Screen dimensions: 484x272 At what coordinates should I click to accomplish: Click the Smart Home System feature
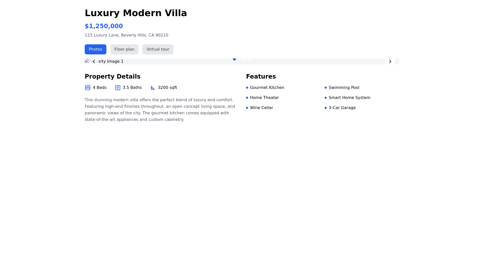pos(349,98)
